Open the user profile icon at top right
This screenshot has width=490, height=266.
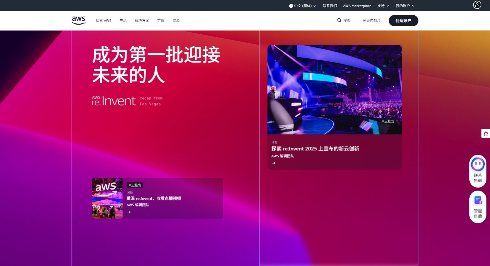click(x=477, y=5)
